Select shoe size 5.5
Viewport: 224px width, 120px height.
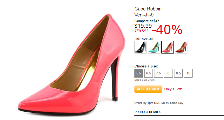pyautogui.click(x=139, y=73)
